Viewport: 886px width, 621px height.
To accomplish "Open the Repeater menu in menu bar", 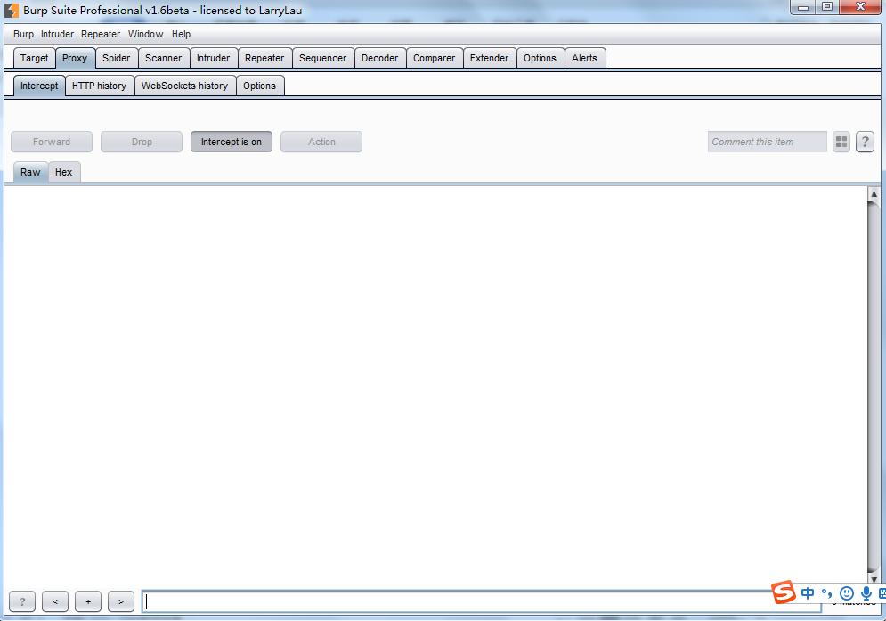I will 101,34.
